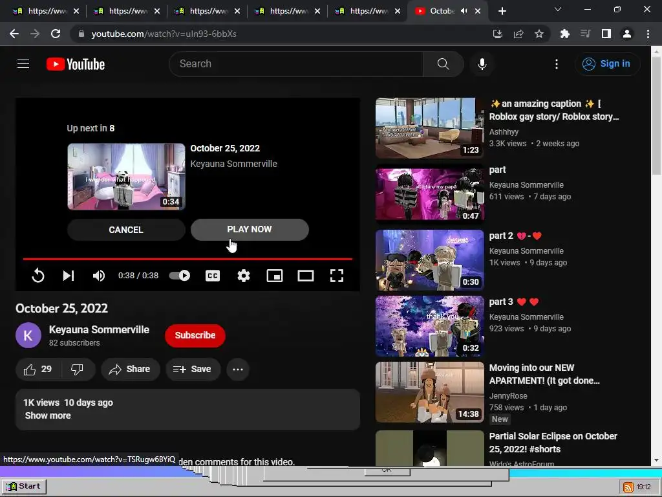Screen dimensions: 662x497
Task: Replay the video with the replay icon
Action: point(38,276)
